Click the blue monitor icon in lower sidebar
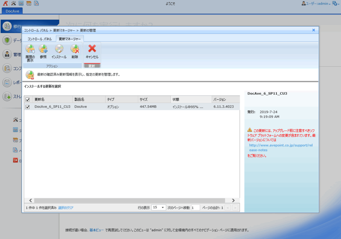The width and height of the screenshot is (341, 239). pos(15,130)
